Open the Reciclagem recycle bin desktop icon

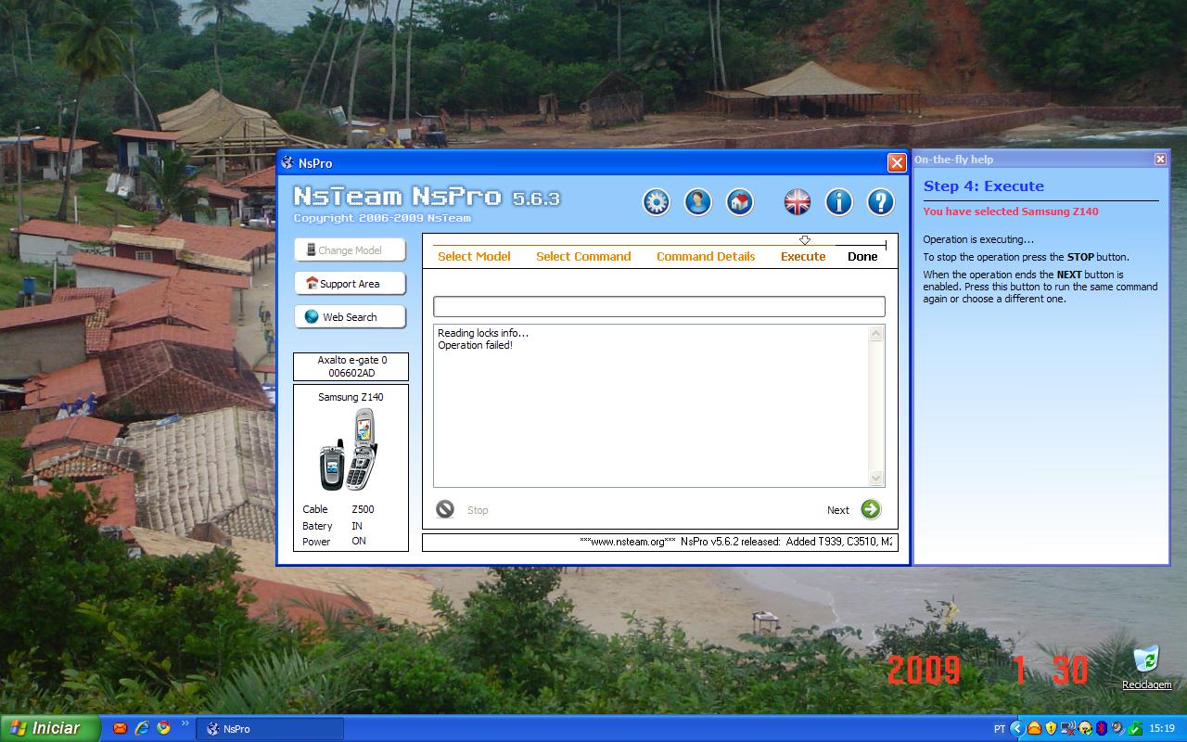pyautogui.click(x=1146, y=668)
